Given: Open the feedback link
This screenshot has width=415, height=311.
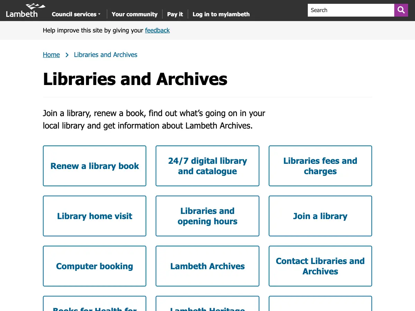Looking at the screenshot, I should pyautogui.click(x=157, y=30).
